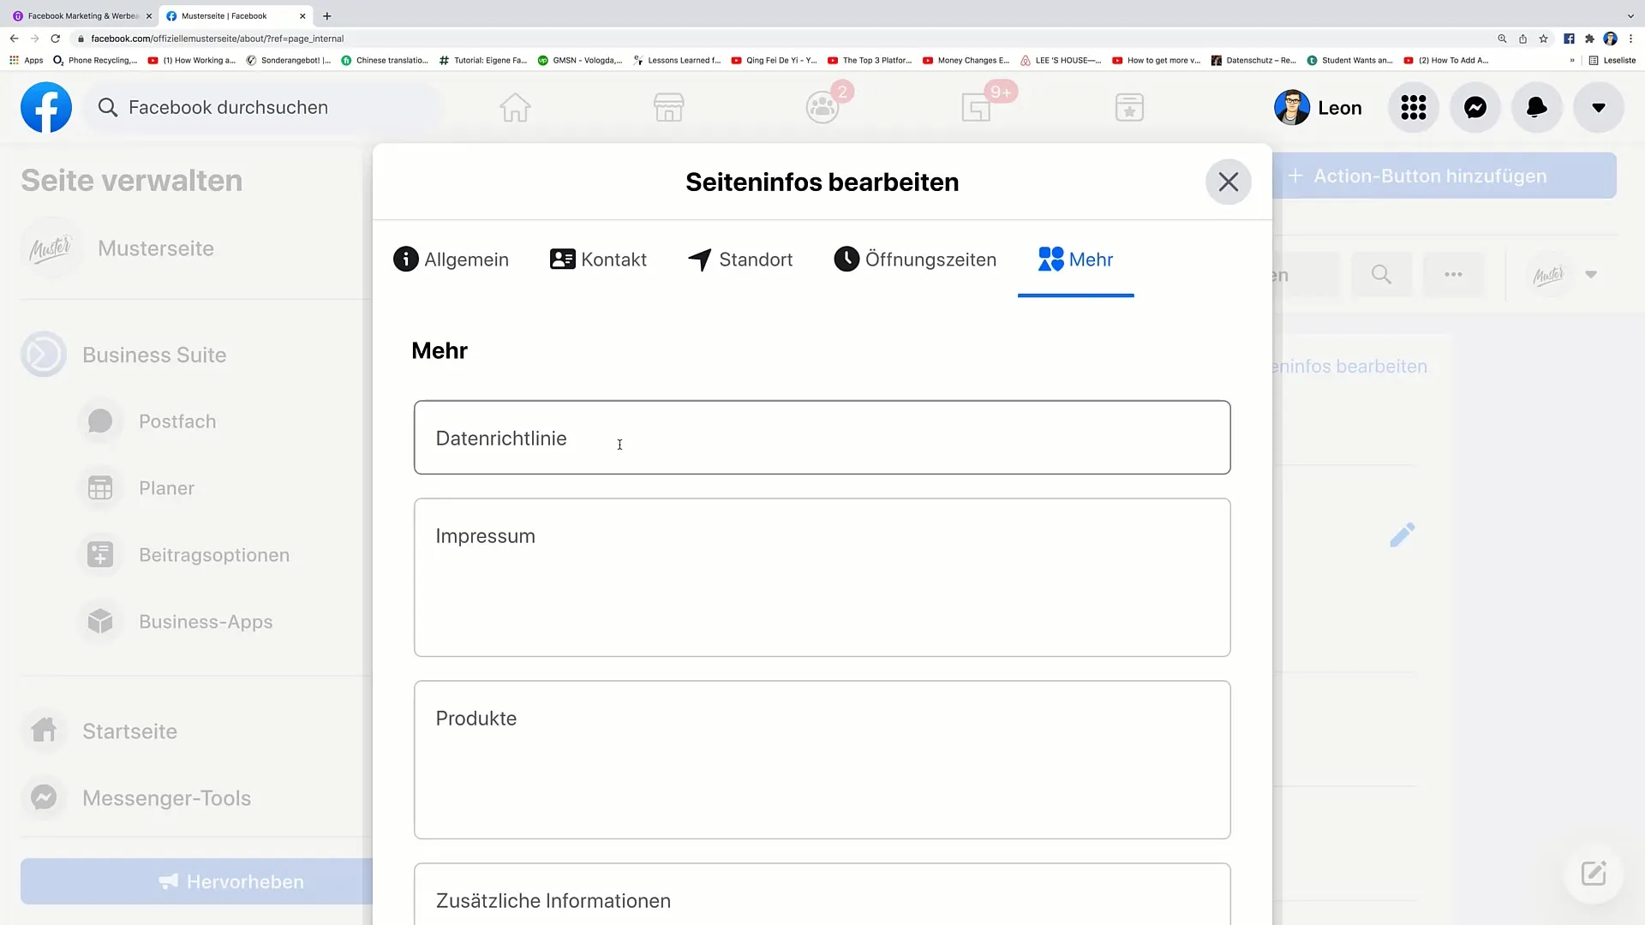Image resolution: width=1645 pixels, height=925 pixels.
Task: Go to Startseite in the sidebar
Action: point(129,731)
